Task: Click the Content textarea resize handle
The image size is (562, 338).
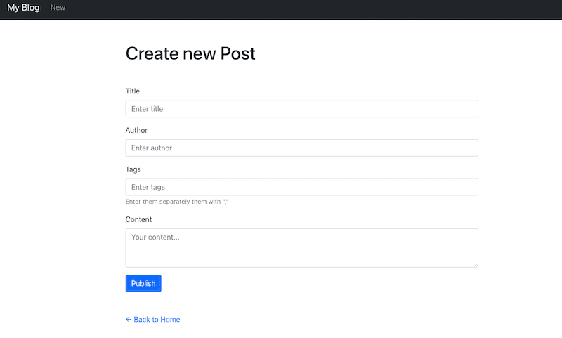Action: [x=475, y=264]
